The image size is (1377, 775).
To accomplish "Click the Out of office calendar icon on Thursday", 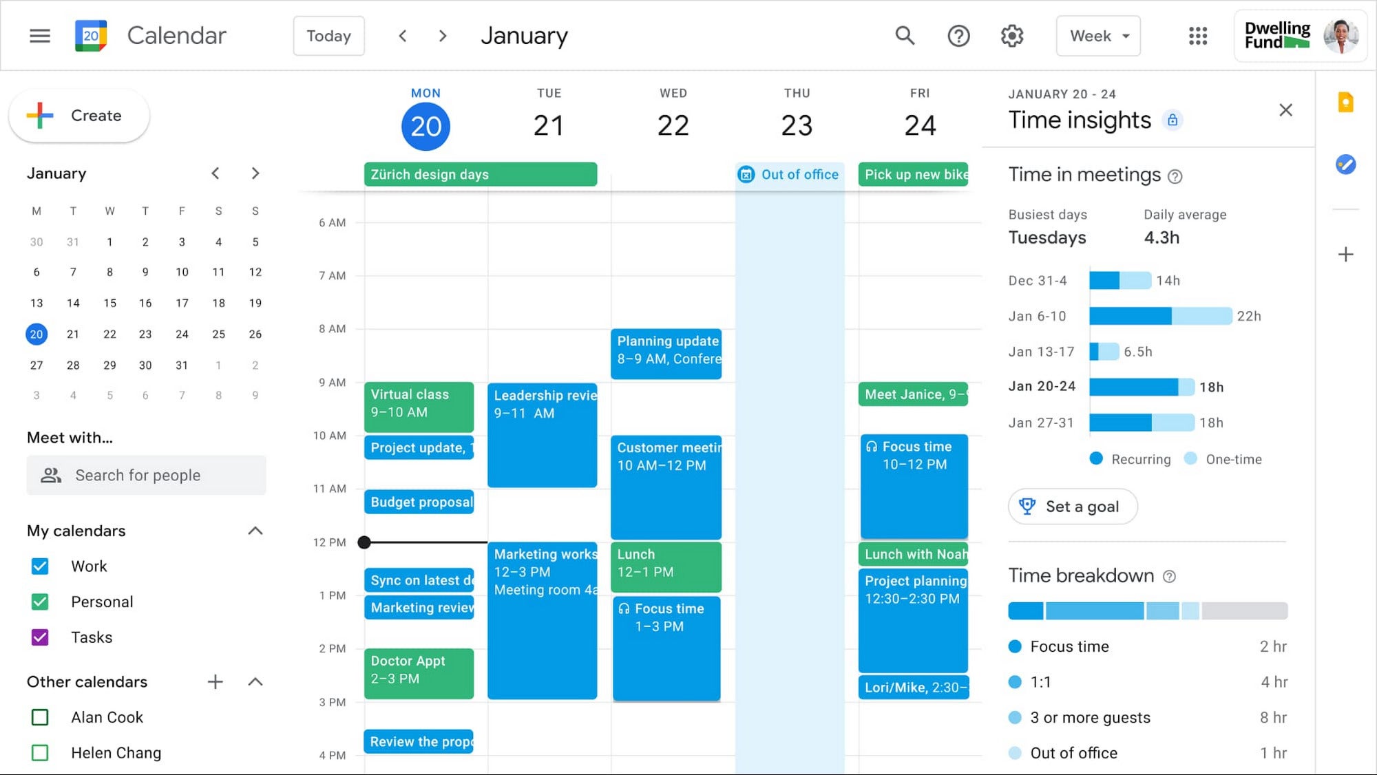I will 748,175.
